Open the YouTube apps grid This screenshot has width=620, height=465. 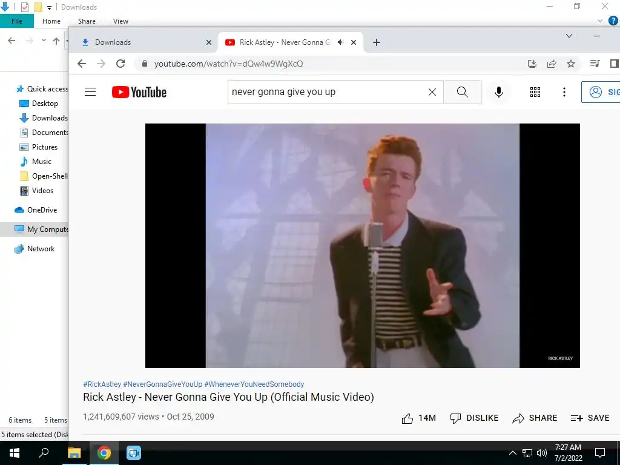pyautogui.click(x=535, y=92)
